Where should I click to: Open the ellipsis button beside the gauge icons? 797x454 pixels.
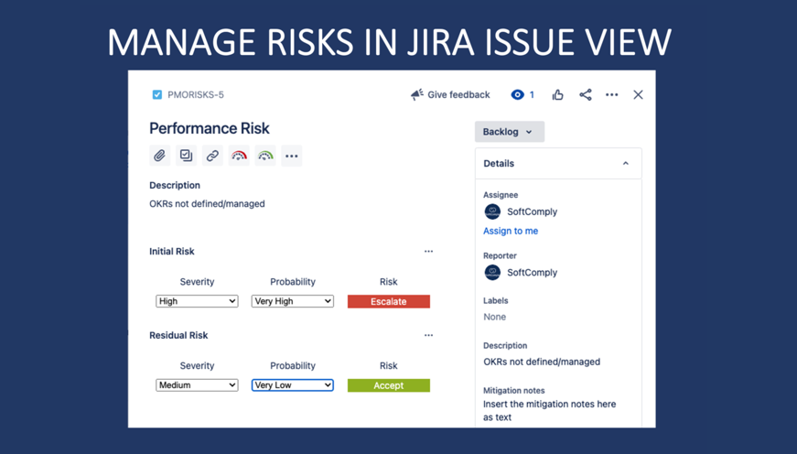pyautogui.click(x=292, y=156)
